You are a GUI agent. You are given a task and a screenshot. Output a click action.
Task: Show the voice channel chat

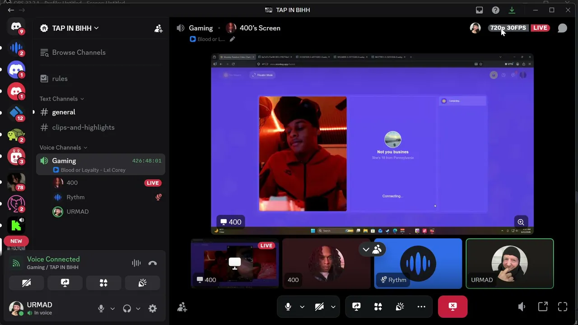562,28
